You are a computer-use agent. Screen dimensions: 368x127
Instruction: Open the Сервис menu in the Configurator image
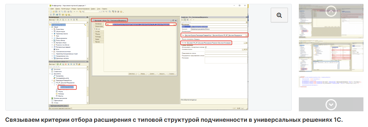pos(93,9)
